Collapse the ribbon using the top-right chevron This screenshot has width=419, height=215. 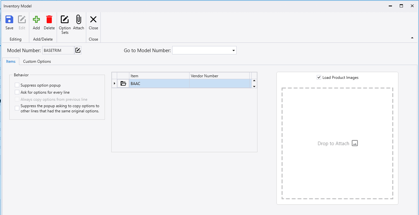pos(412,38)
